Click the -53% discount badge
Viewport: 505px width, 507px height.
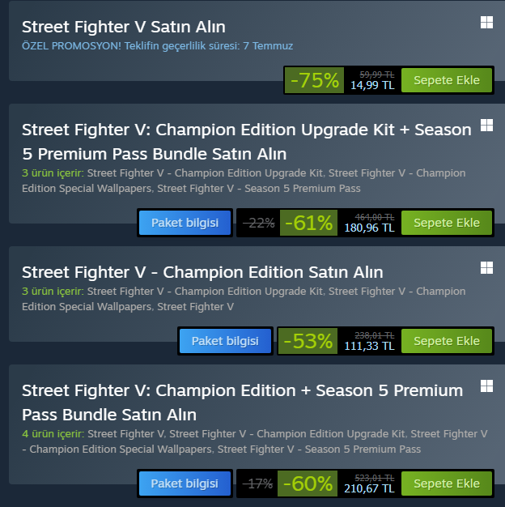point(308,341)
